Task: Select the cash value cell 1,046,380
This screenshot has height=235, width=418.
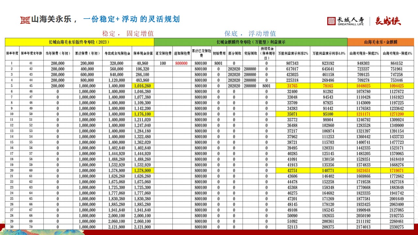Action: point(143,91)
